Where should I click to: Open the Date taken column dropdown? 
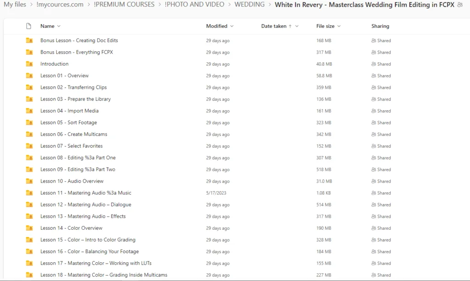[297, 27]
